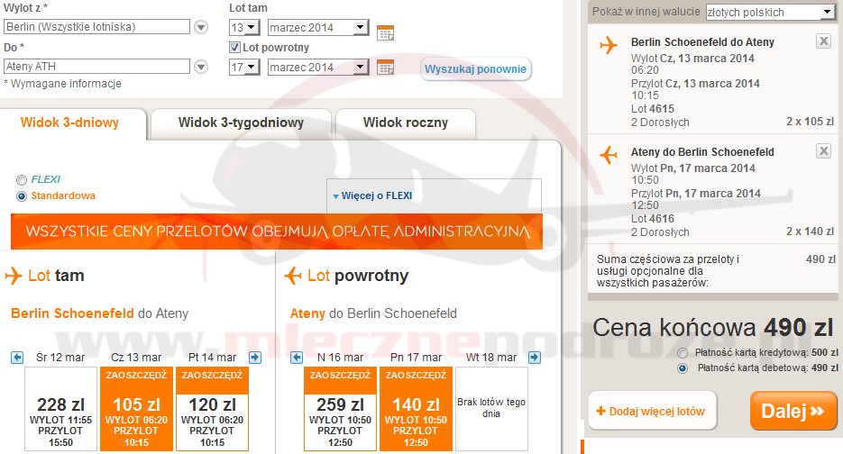The height and width of the screenshot is (454, 843).
Task: Show later outbound dates after Pt 14 mar
Action: pos(254,358)
